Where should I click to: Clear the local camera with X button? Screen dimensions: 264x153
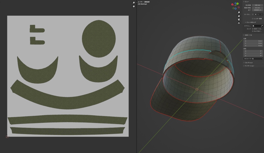[x=262, y=14]
